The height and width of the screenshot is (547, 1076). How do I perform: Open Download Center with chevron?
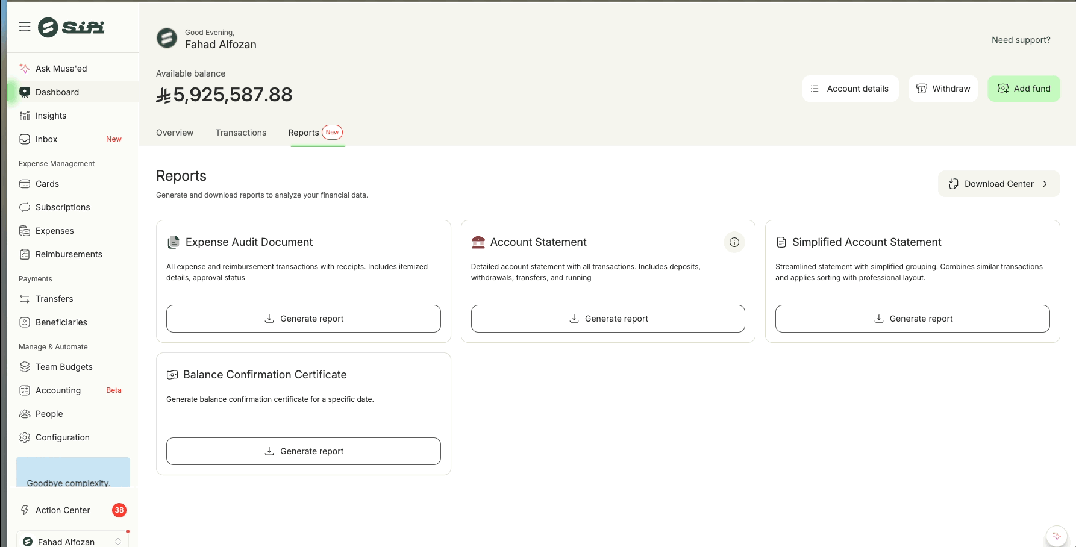pos(998,184)
